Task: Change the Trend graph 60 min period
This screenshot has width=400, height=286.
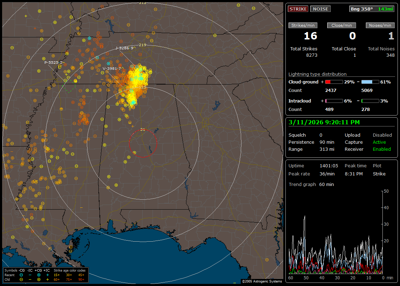Action: point(326,184)
